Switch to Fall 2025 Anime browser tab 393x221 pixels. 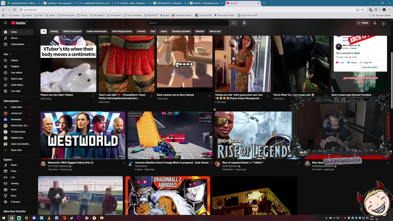[x=133, y=3]
